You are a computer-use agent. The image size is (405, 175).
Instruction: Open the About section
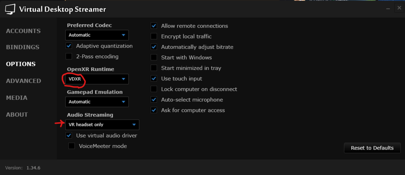click(x=17, y=115)
